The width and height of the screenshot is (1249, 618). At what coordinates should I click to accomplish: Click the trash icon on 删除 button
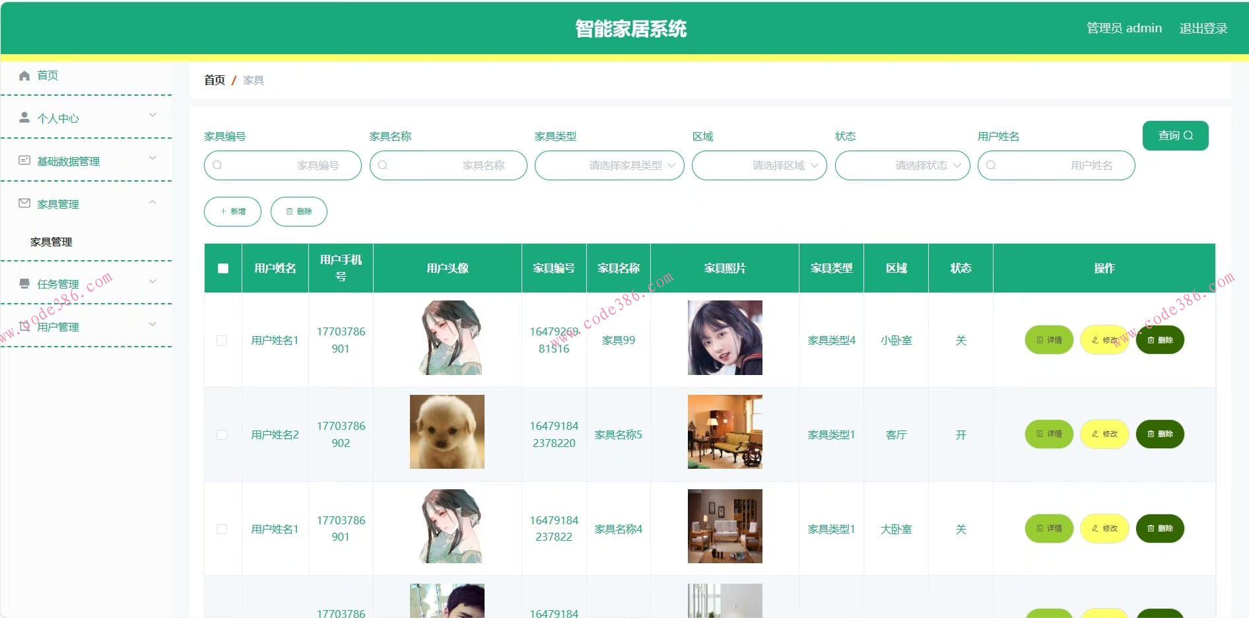[289, 211]
